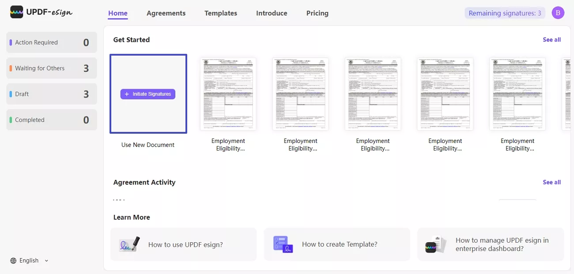
Task: Open the user profile avatar B
Action: coord(558,13)
